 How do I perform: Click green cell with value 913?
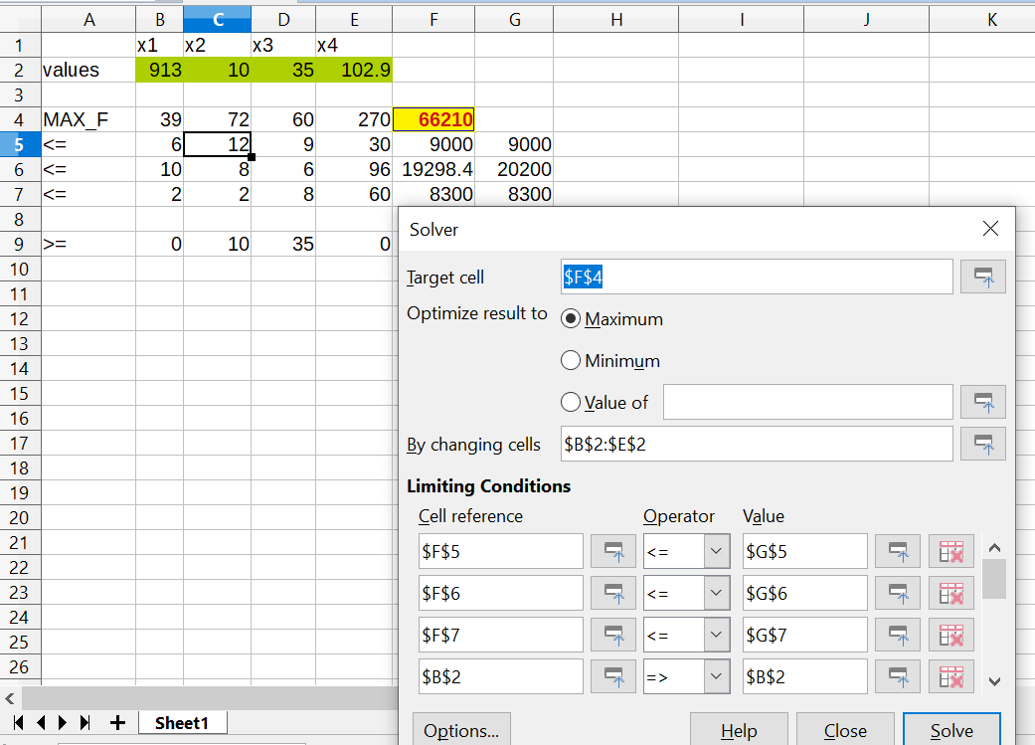pyautogui.click(x=160, y=70)
